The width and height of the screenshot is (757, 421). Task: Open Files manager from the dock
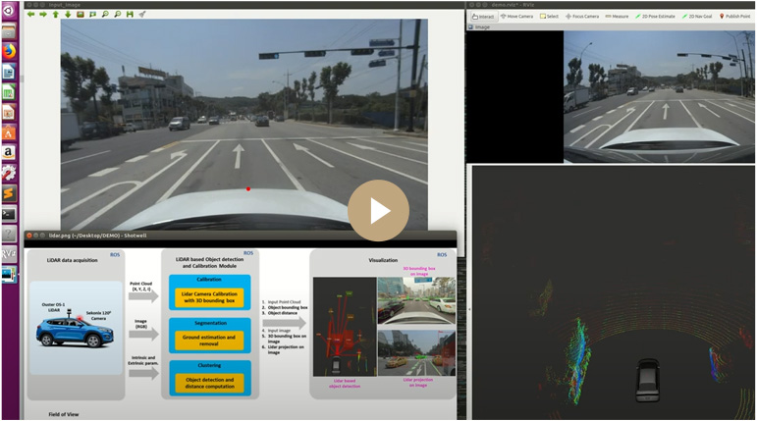9,31
